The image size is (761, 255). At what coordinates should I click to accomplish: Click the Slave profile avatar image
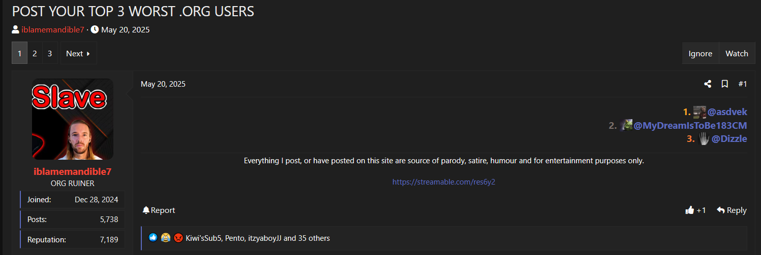(73, 119)
